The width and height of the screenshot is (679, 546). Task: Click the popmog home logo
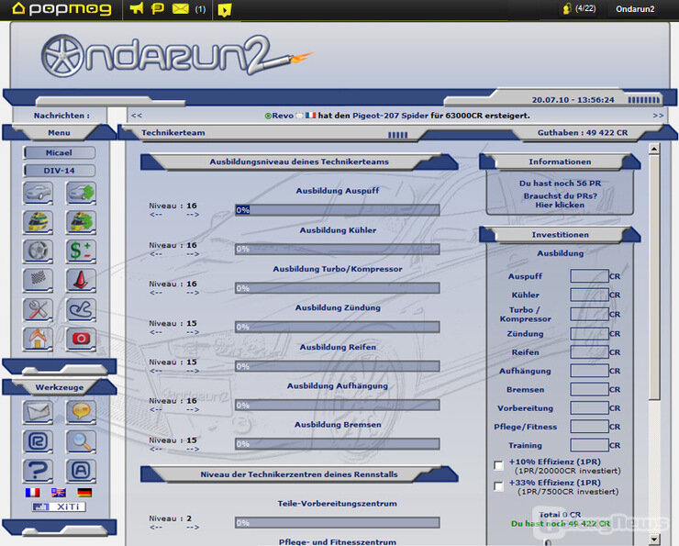(61, 8)
